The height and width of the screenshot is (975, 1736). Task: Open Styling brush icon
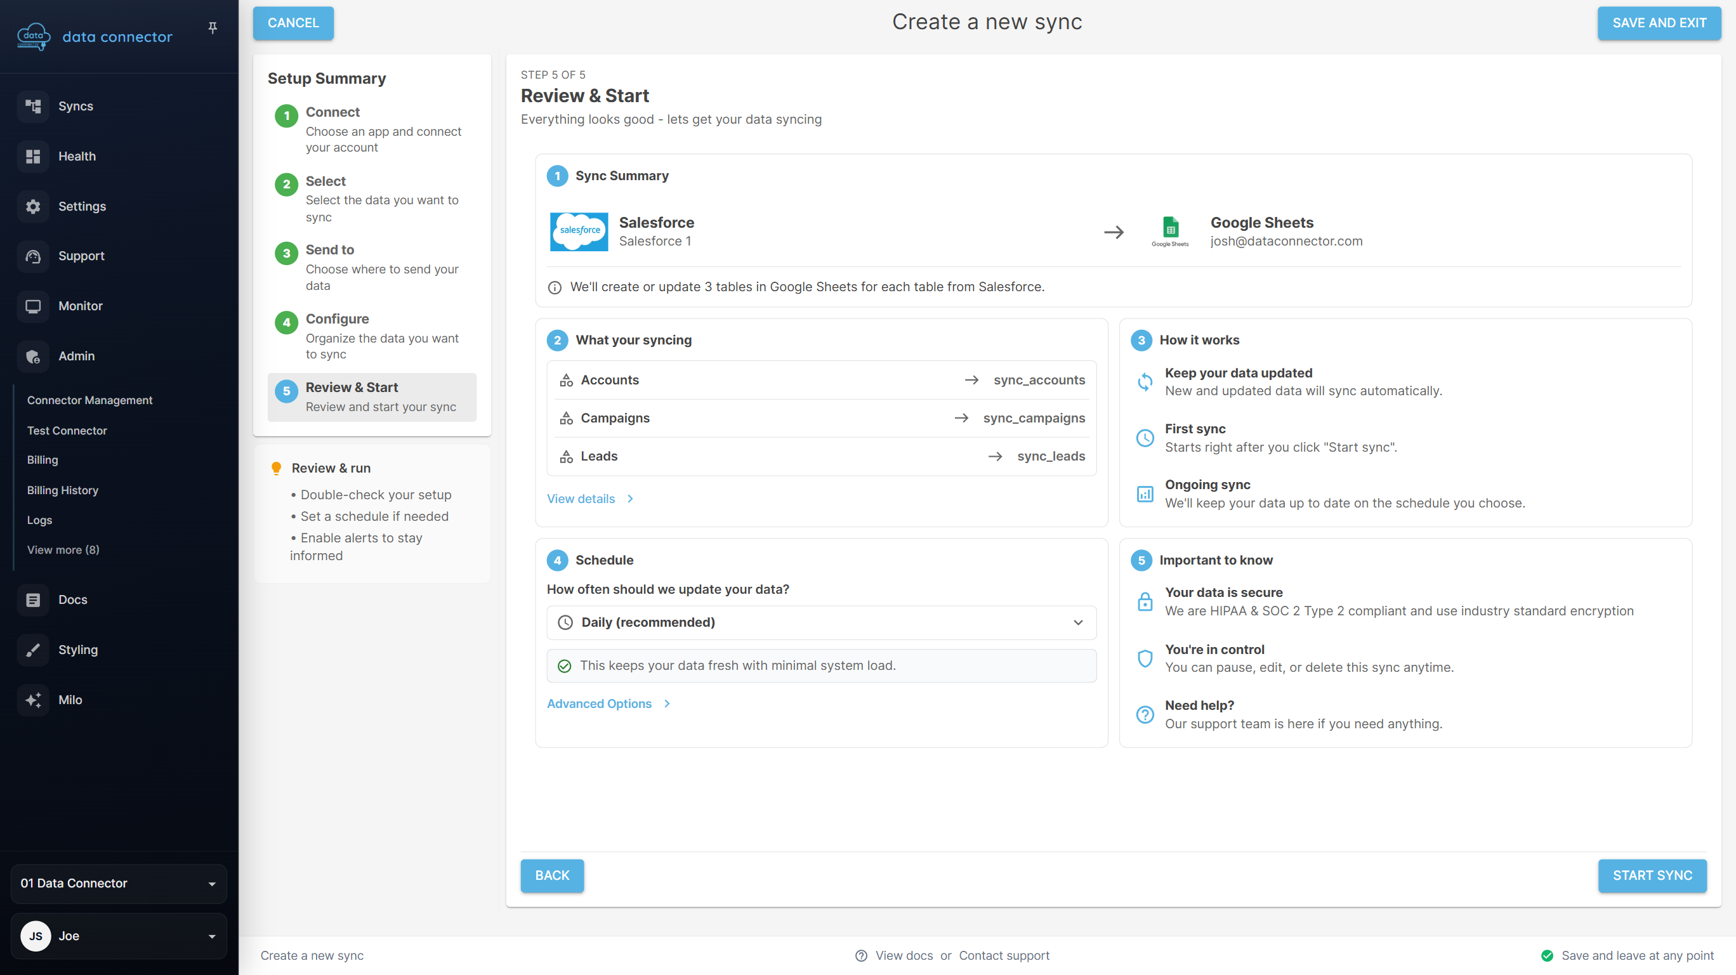click(33, 650)
